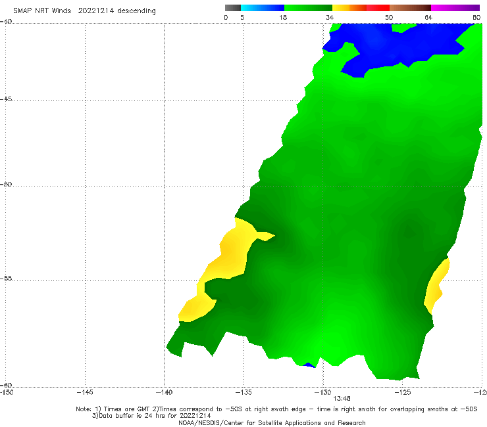Click the color bar label '64'
Viewport: 487px width, 427px height.
click(x=428, y=17)
